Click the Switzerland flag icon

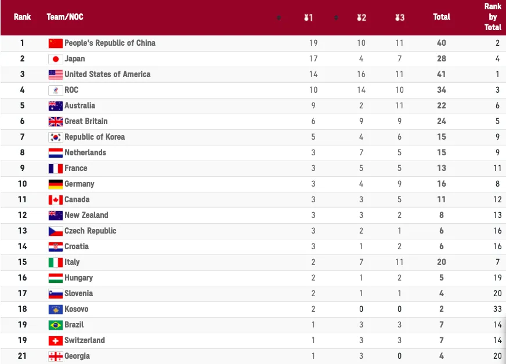click(56, 340)
